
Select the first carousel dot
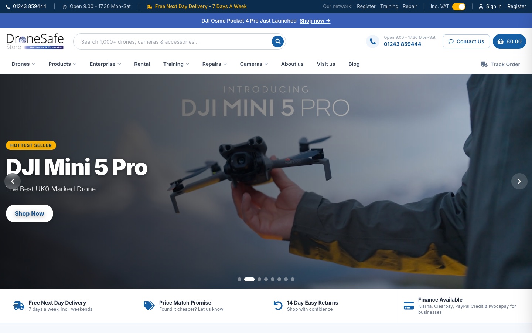click(239, 279)
